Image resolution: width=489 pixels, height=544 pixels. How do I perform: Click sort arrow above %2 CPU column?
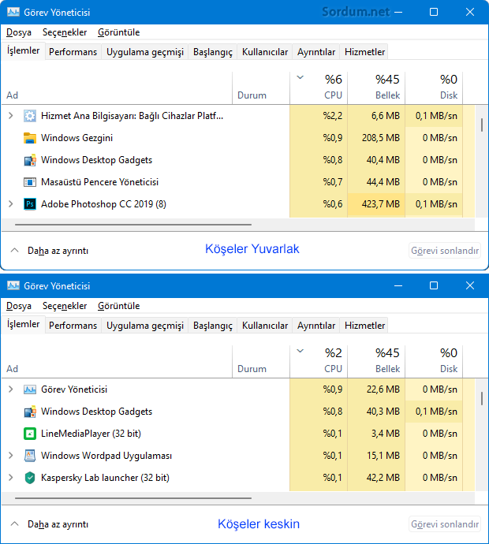(300, 351)
